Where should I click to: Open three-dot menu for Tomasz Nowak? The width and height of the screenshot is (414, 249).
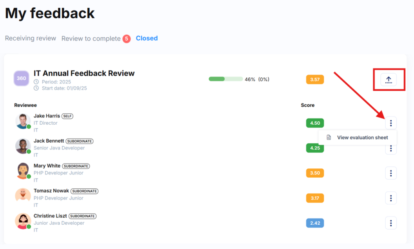click(391, 198)
